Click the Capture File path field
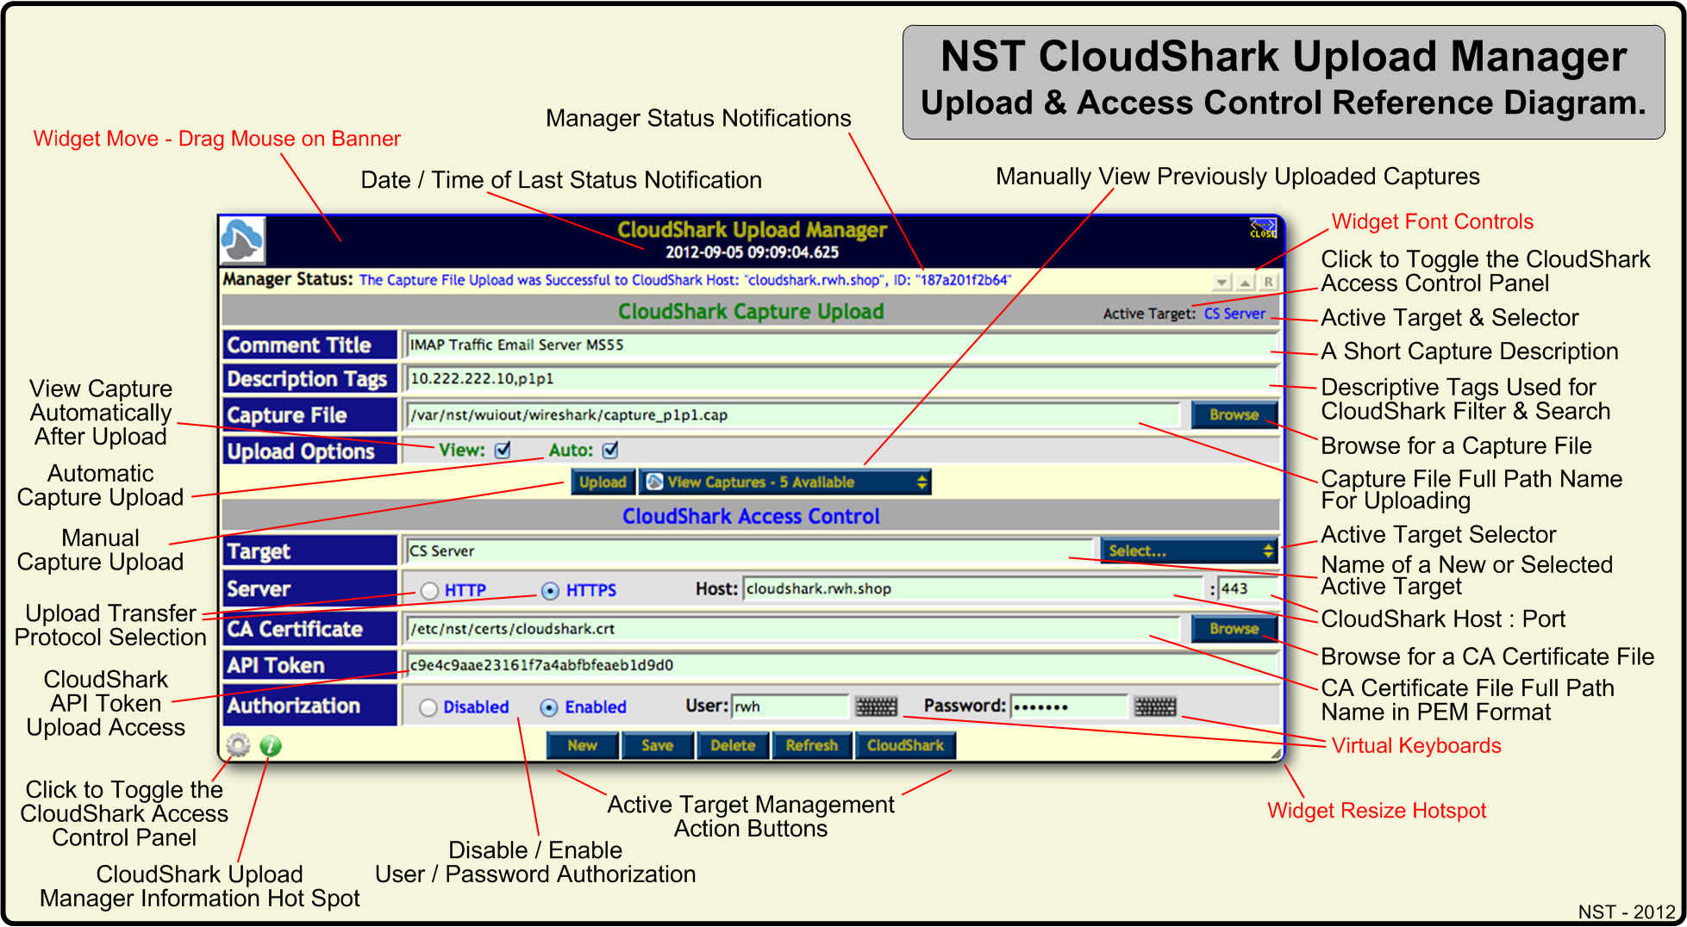 [793, 415]
